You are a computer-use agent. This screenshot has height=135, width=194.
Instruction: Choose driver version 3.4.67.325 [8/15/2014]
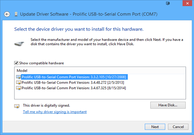coord(73,88)
